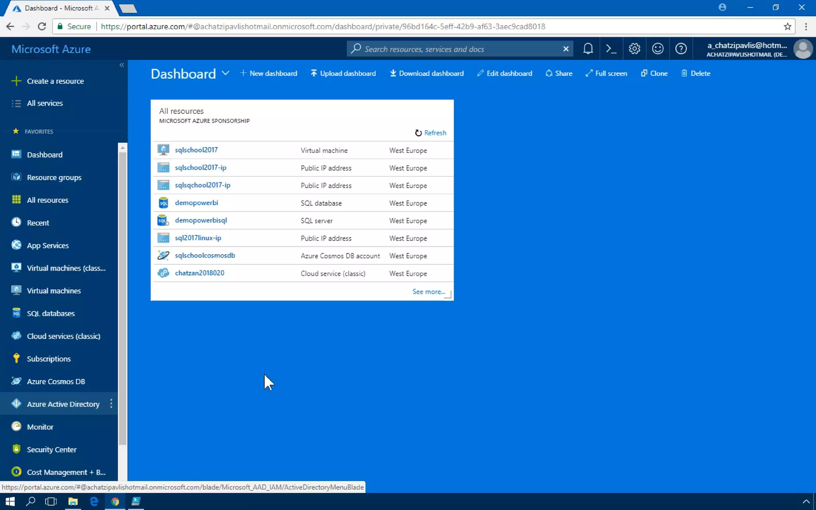Click Edit dashboard button

[x=504, y=73]
